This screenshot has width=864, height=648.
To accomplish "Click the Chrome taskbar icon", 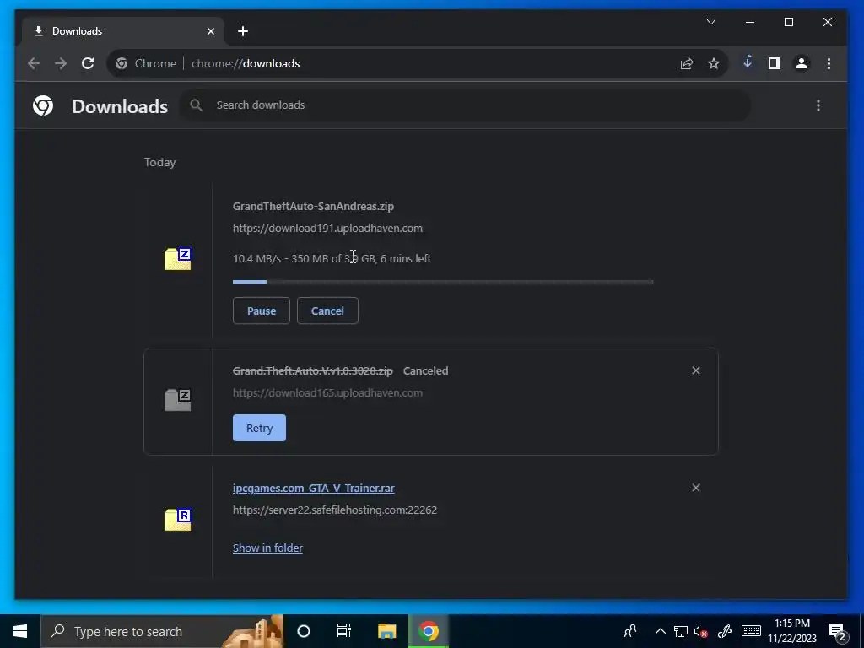I will 428,631.
